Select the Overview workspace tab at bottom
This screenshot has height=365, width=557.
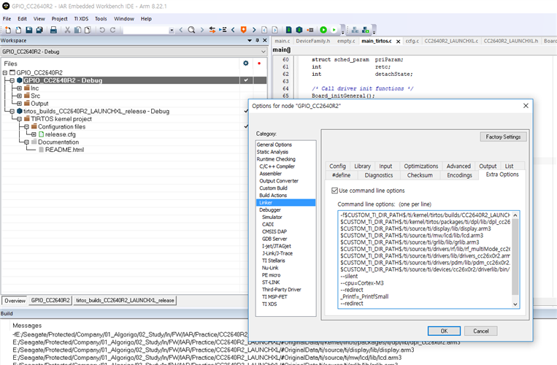click(x=15, y=301)
